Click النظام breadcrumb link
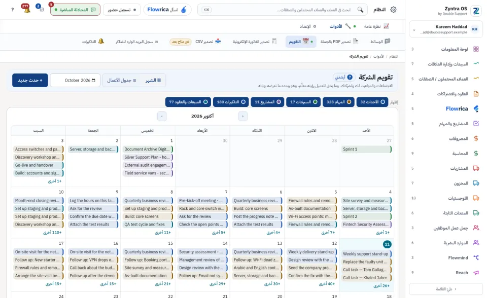 [394, 56]
